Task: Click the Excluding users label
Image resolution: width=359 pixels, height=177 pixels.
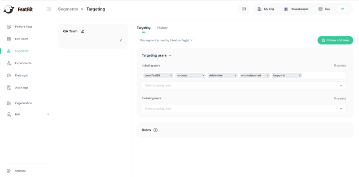Action: pos(151,98)
